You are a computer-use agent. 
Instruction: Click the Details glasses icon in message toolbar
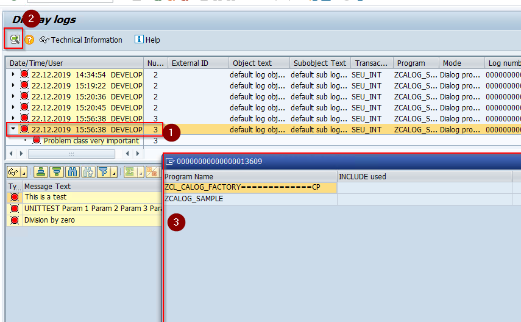(x=13, y=172)
